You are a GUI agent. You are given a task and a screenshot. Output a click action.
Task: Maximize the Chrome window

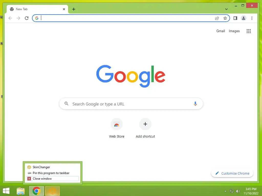point(243,6)
